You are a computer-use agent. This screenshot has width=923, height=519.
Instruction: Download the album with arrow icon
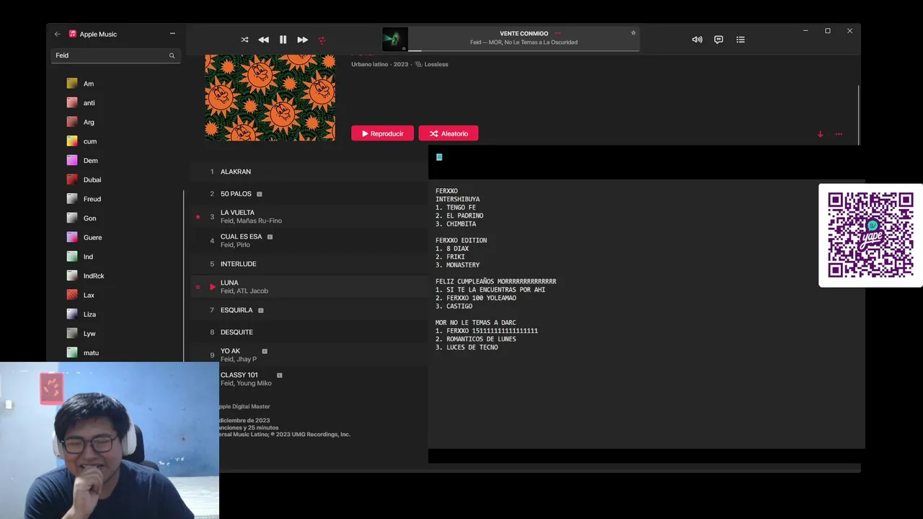820,134
